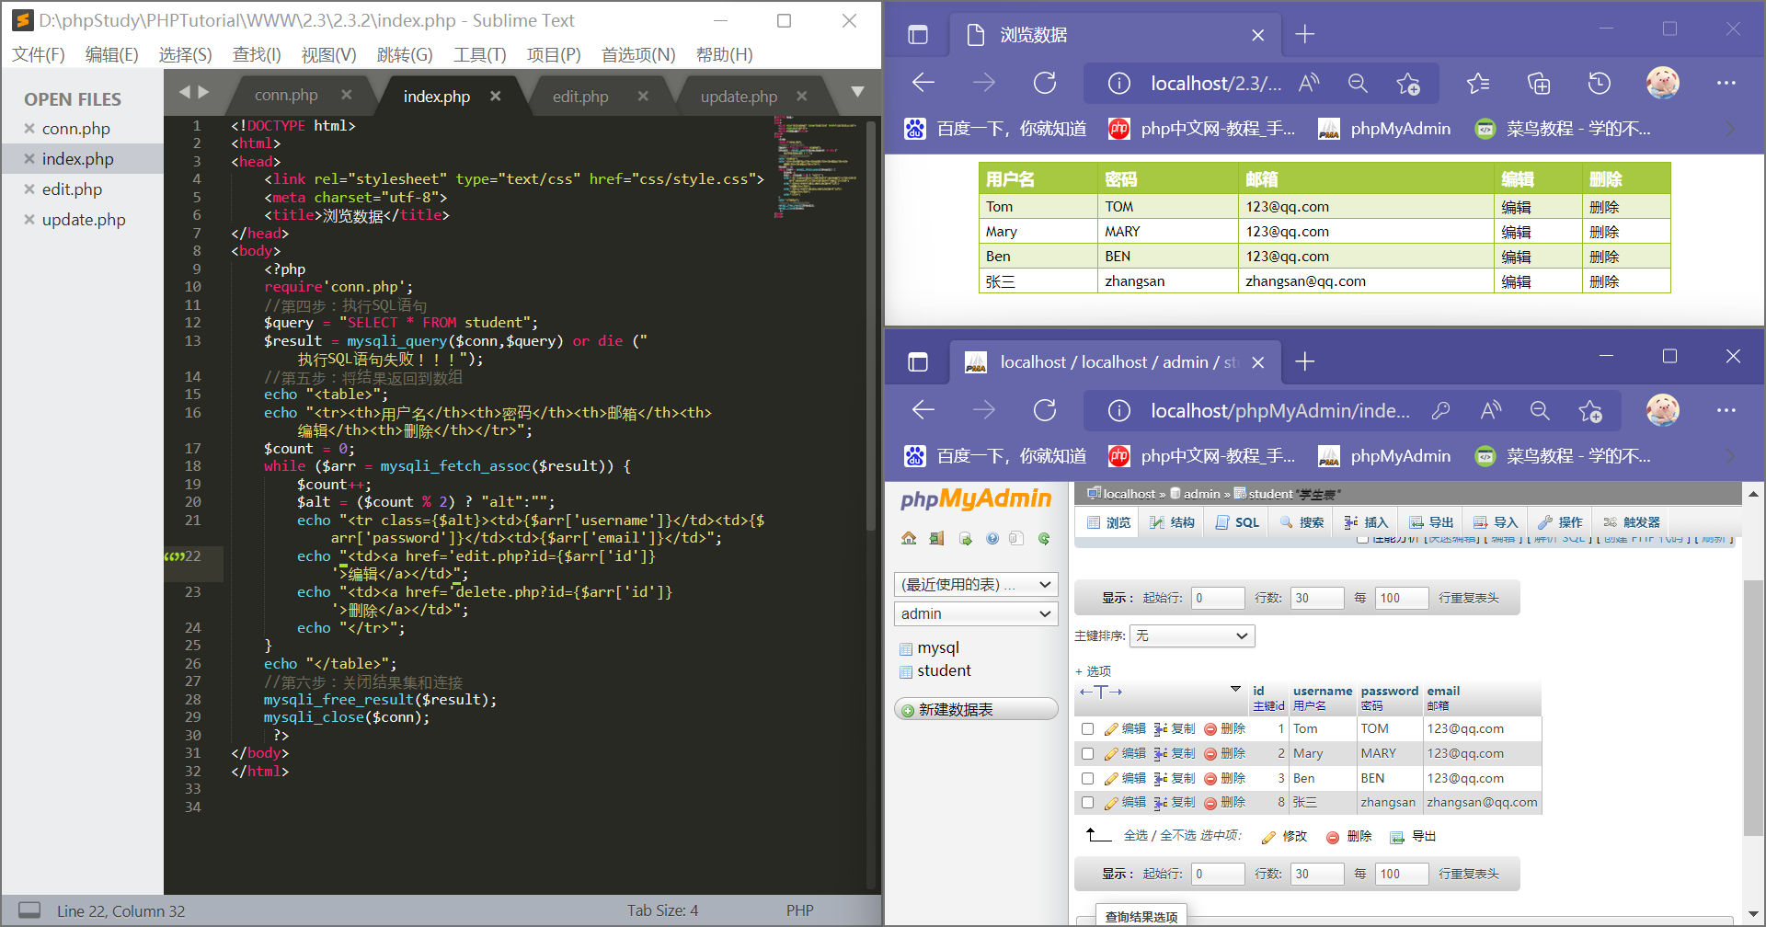1766x927 pixels.
Task: Tick the checkbox for the Tom row
Action: (1087, 728)
